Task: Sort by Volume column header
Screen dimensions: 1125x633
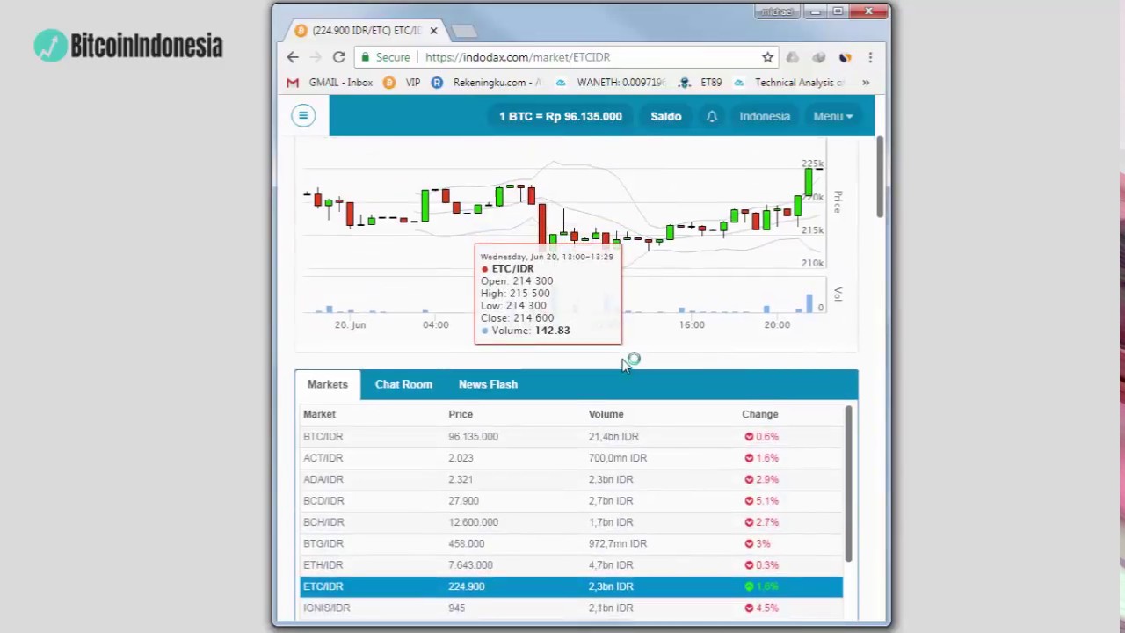Action: (606, 414)
